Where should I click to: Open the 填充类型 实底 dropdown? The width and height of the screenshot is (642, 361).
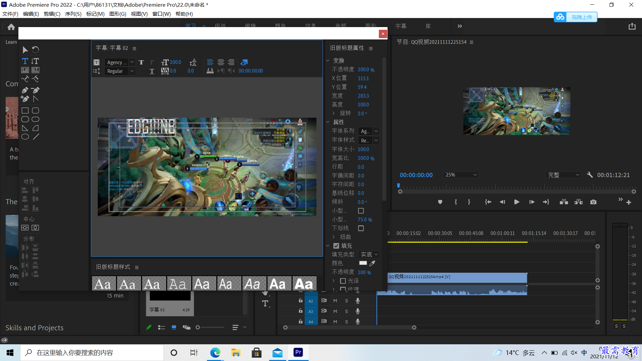(369, 255)
